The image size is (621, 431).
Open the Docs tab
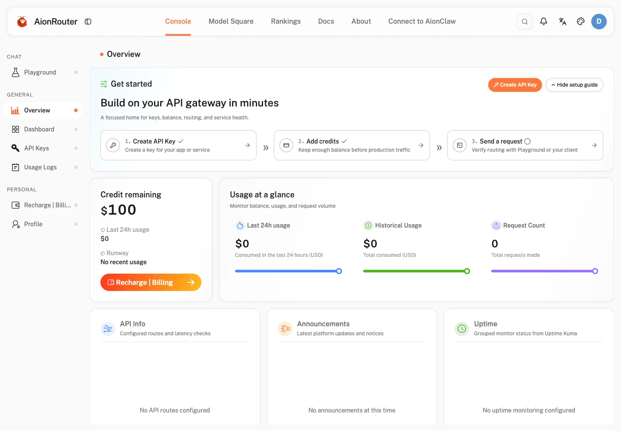326,22
